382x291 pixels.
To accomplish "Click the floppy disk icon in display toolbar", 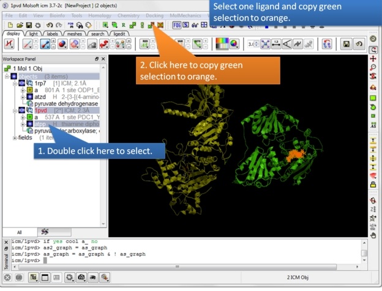I will point(346,44).
